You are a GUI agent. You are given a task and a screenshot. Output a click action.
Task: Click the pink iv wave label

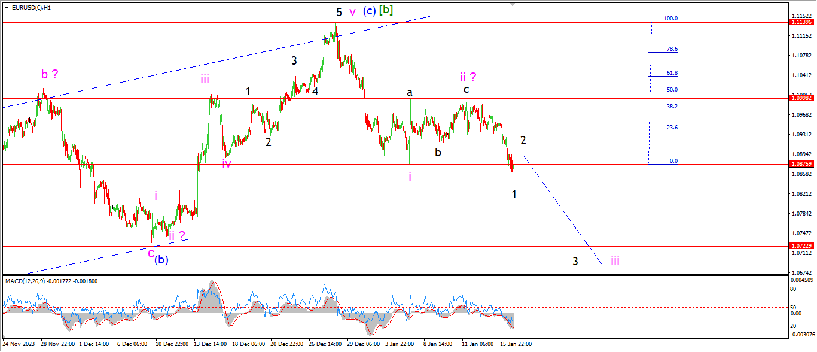(x=227, y=163)
